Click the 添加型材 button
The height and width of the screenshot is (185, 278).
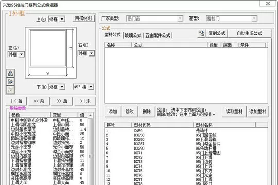(x=257, y=112)
